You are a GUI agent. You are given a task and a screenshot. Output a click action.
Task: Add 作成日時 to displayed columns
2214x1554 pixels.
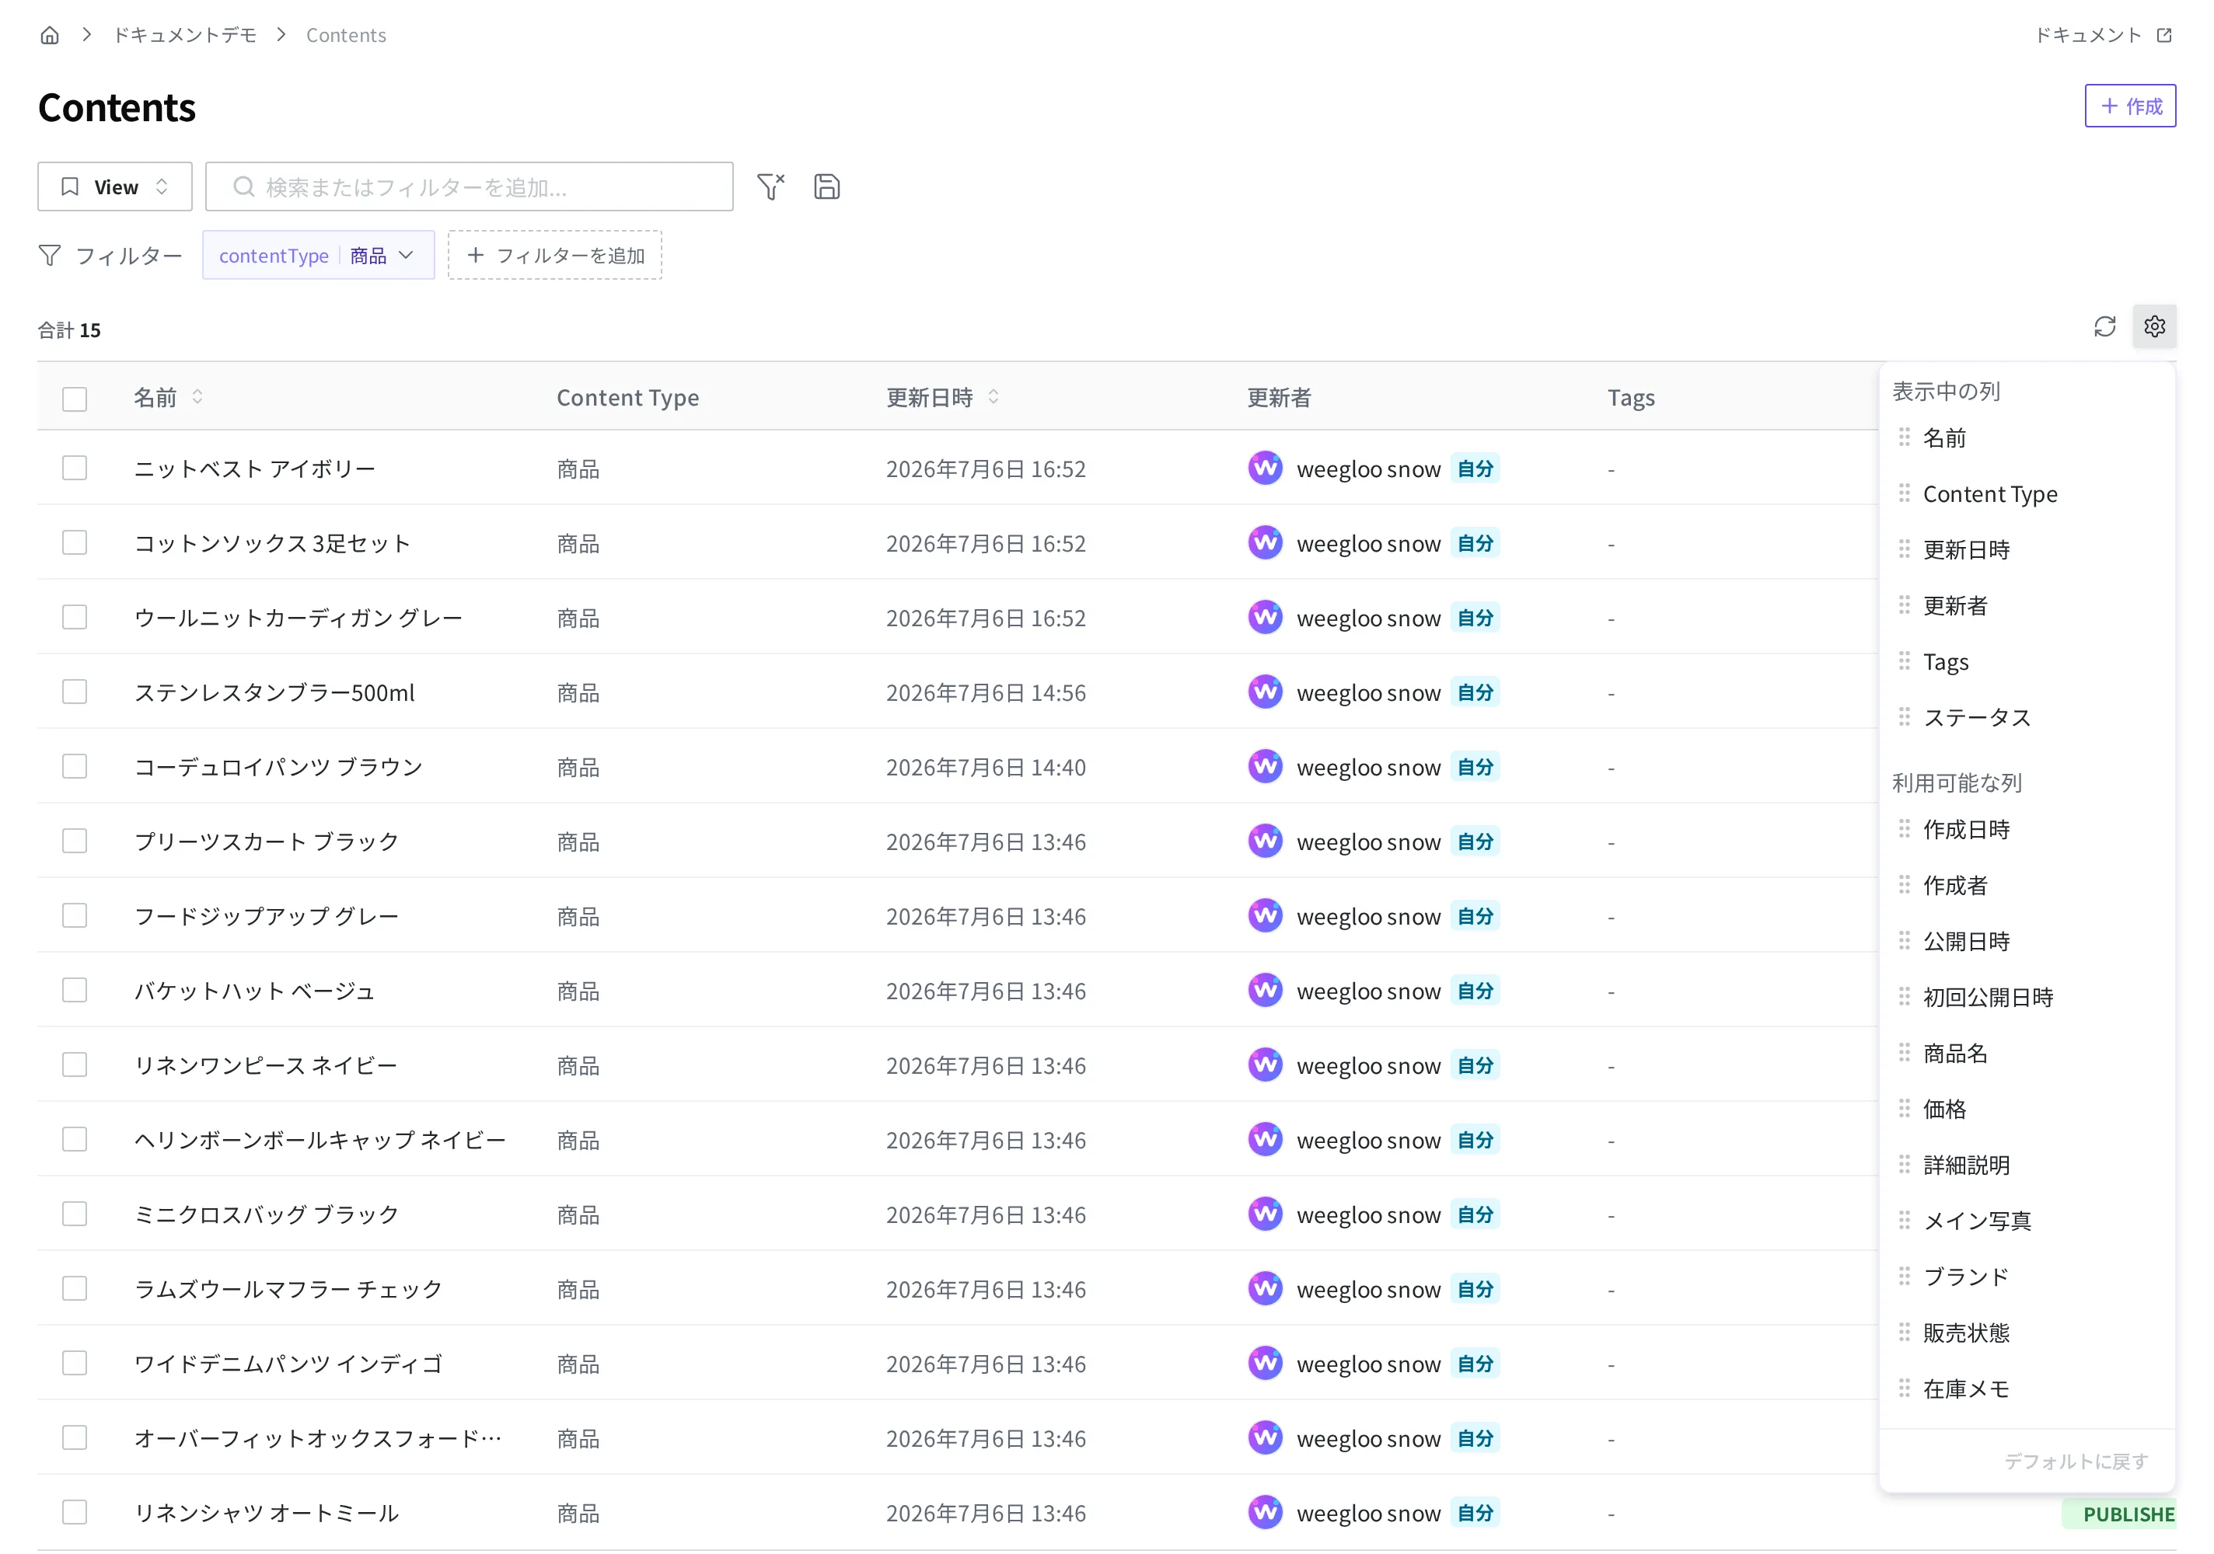[1966, 829]
